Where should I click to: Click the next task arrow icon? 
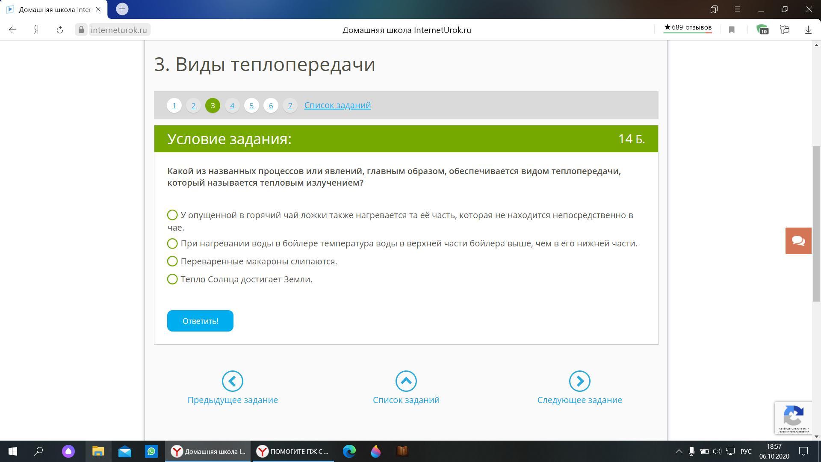(579, 381)
